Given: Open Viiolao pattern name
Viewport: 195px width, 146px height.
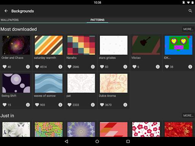Looking at the screenshot, I should (136, 58).
